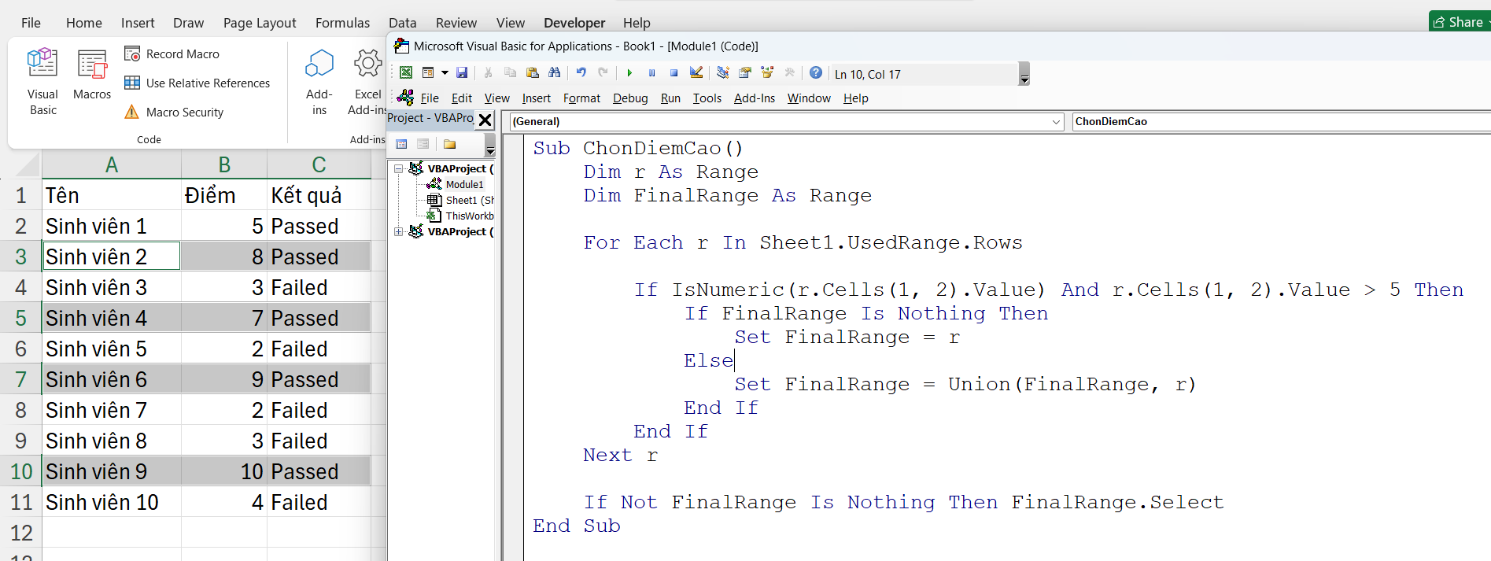Click the Reset stop icon
The height and width of the screenshot is (561, 1491).
(x=674, y=73)
